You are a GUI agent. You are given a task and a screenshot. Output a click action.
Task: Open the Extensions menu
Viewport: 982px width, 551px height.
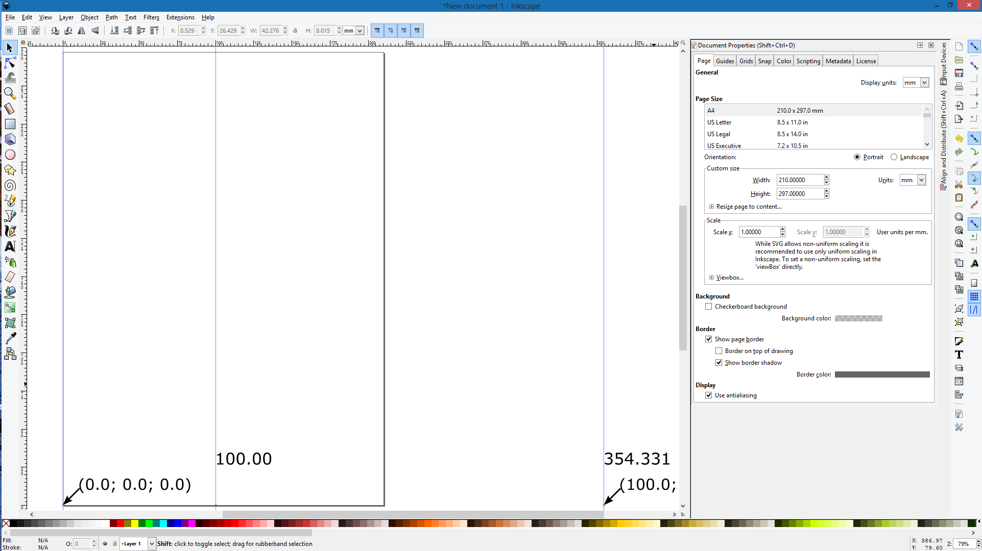tap(180, 17)
